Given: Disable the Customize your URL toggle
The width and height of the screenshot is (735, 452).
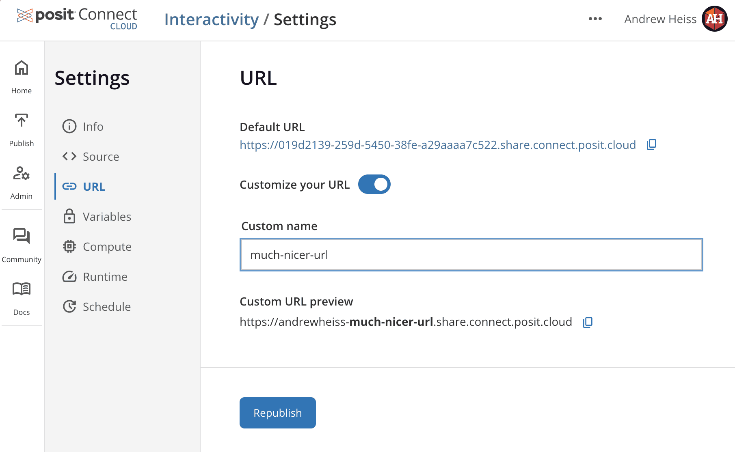Looking at the screenshot, I should [374, 184].
